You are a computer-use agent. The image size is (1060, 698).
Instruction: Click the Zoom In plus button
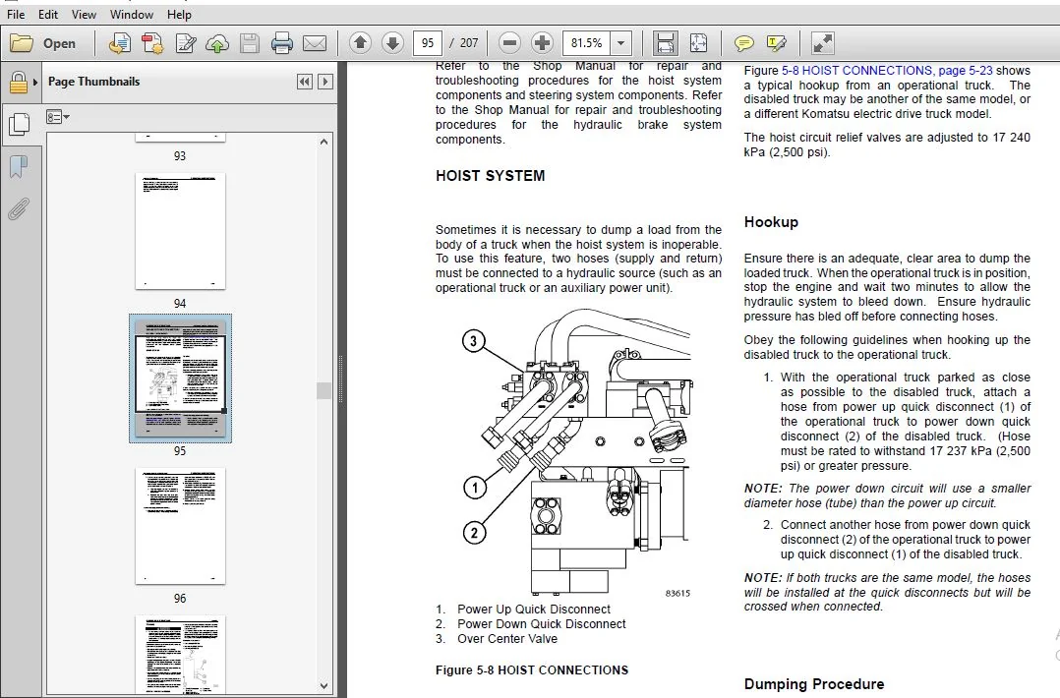point(542,43)
